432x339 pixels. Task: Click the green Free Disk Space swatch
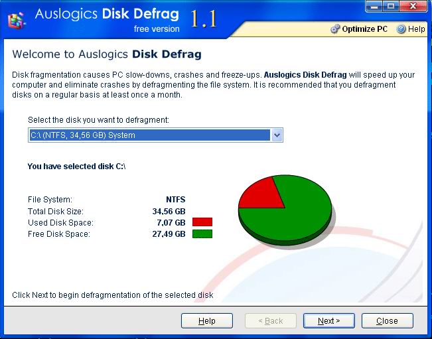click(202, 234)
